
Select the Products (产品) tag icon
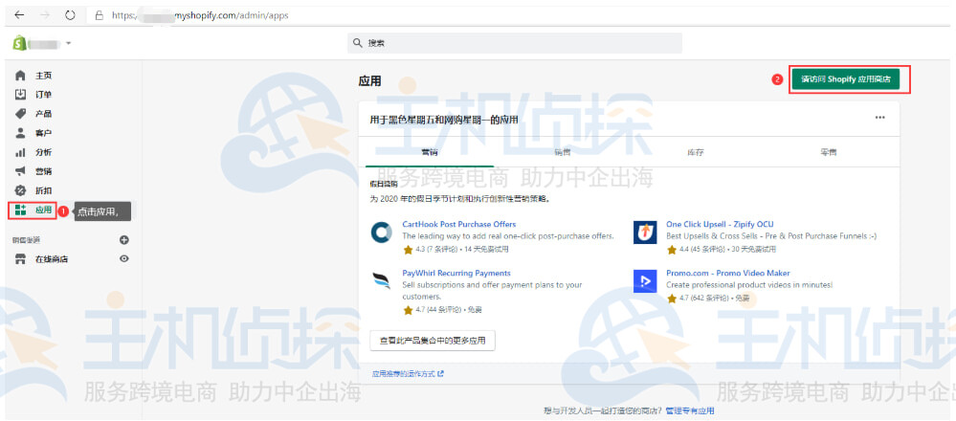coord(20,114)
